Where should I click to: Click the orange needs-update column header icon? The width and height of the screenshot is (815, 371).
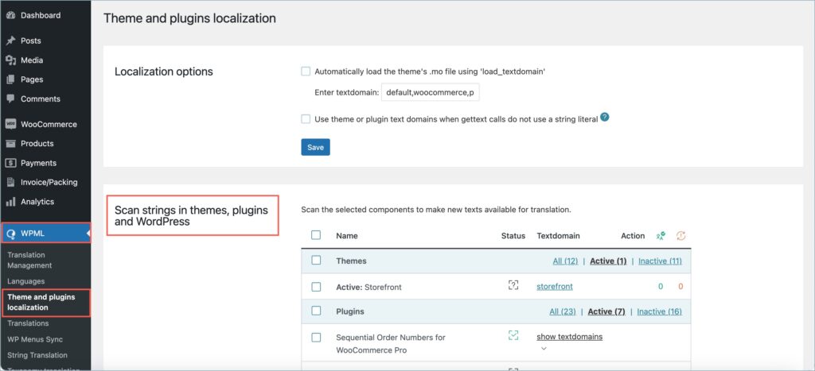681,236
